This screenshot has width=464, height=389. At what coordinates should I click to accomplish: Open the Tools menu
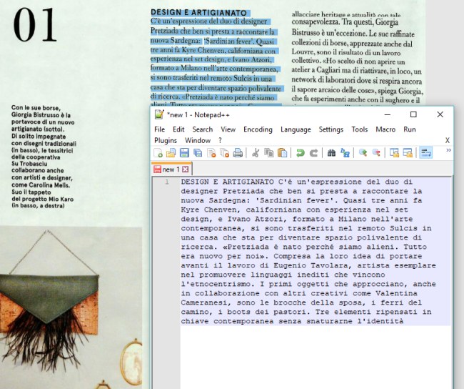point(360,129)
